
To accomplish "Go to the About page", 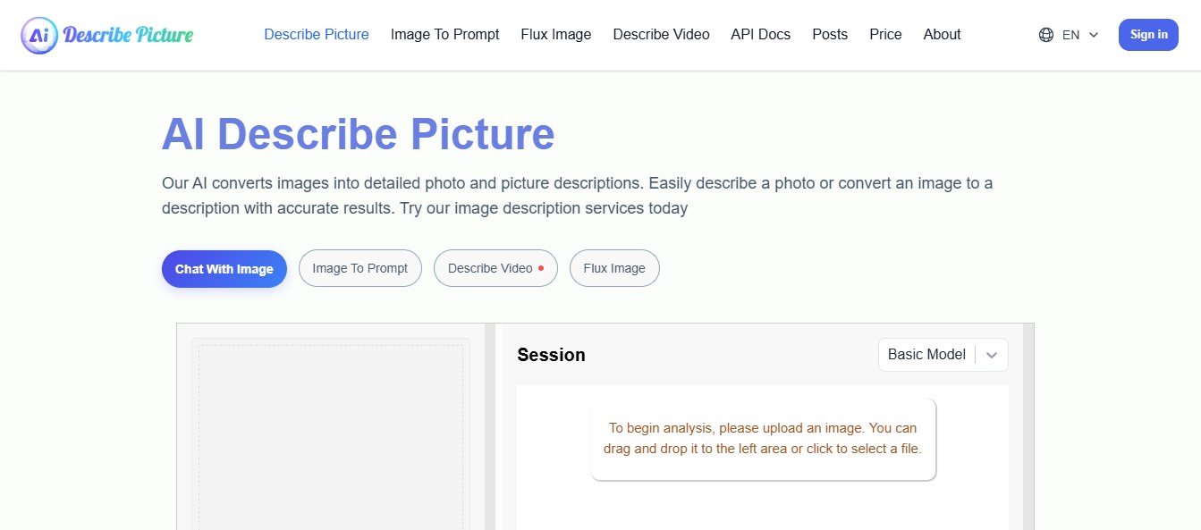I will pyautogui.click(x=942, y=35).
